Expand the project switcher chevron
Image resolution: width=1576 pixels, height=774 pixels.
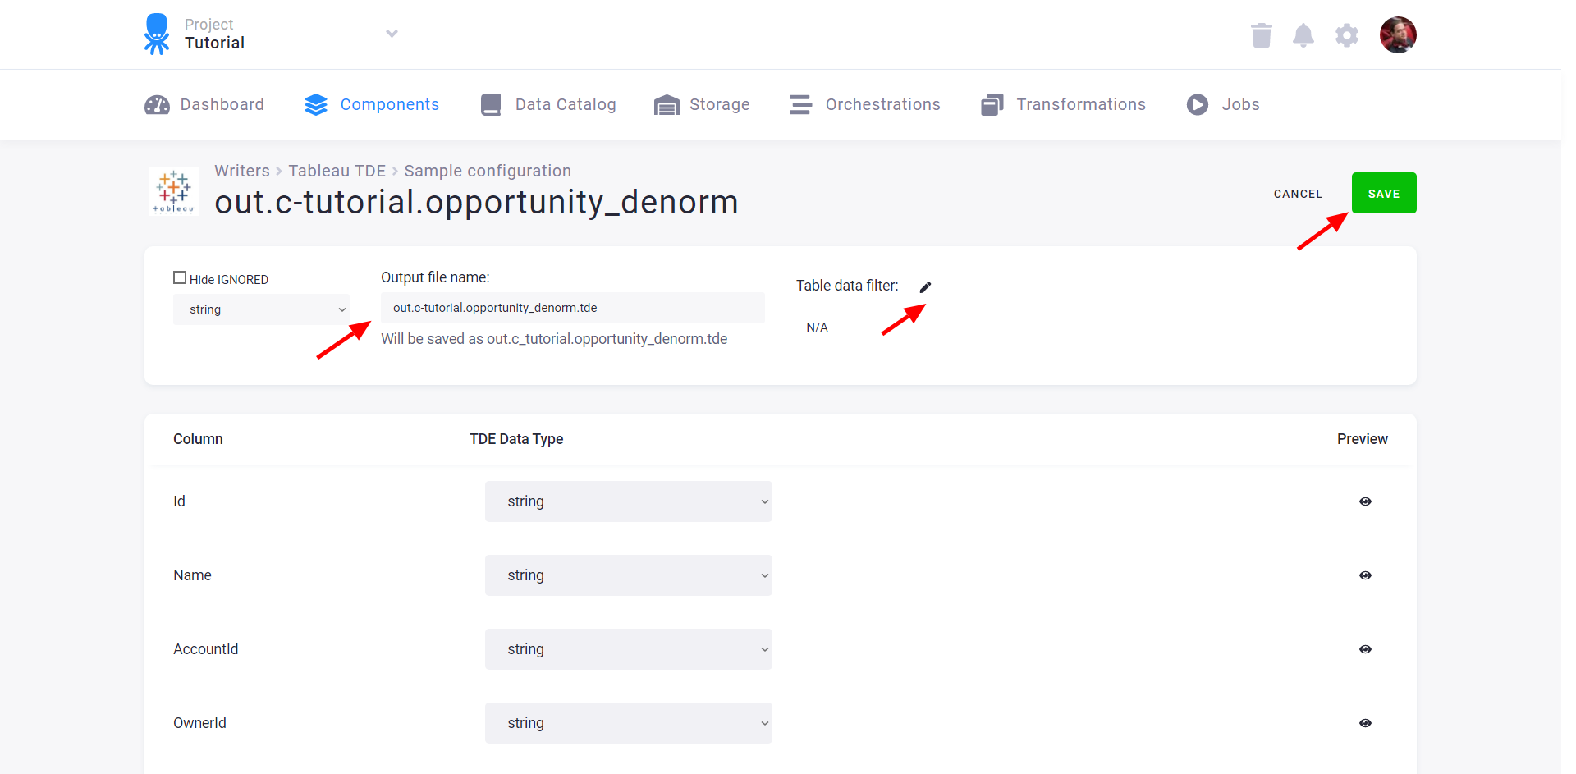click(x=392, y=34)
